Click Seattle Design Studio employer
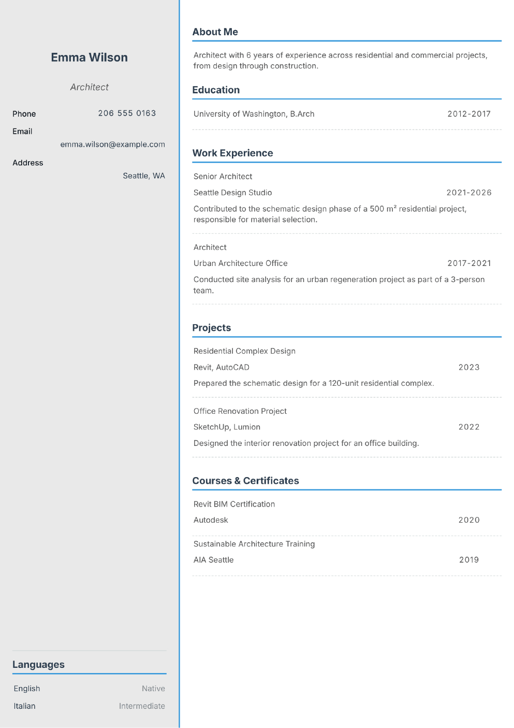The image size is (514, 728). [x=233, y=193]
